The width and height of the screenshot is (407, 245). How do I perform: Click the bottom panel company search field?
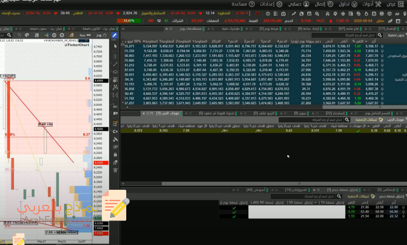[x=303, y=197]
